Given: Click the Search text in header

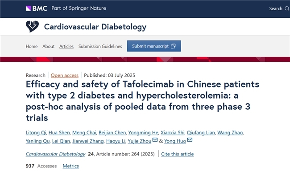Looking at the screenshot, I should (276, 8).
